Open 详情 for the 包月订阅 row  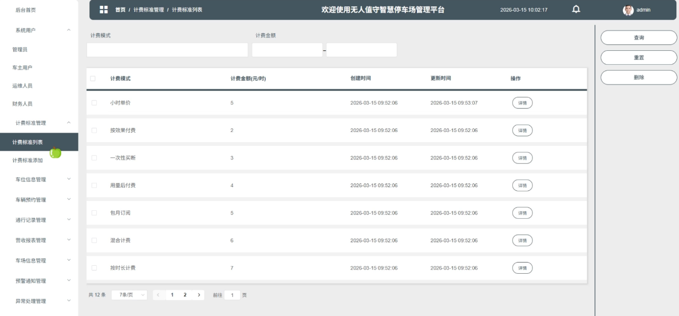[x=522, y=213]
